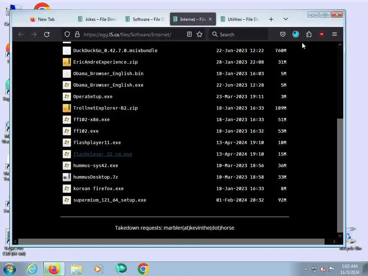Click the horizontal scrollbar at bottom
Screen dimensions: 368x276
click(x=171, y=241)
